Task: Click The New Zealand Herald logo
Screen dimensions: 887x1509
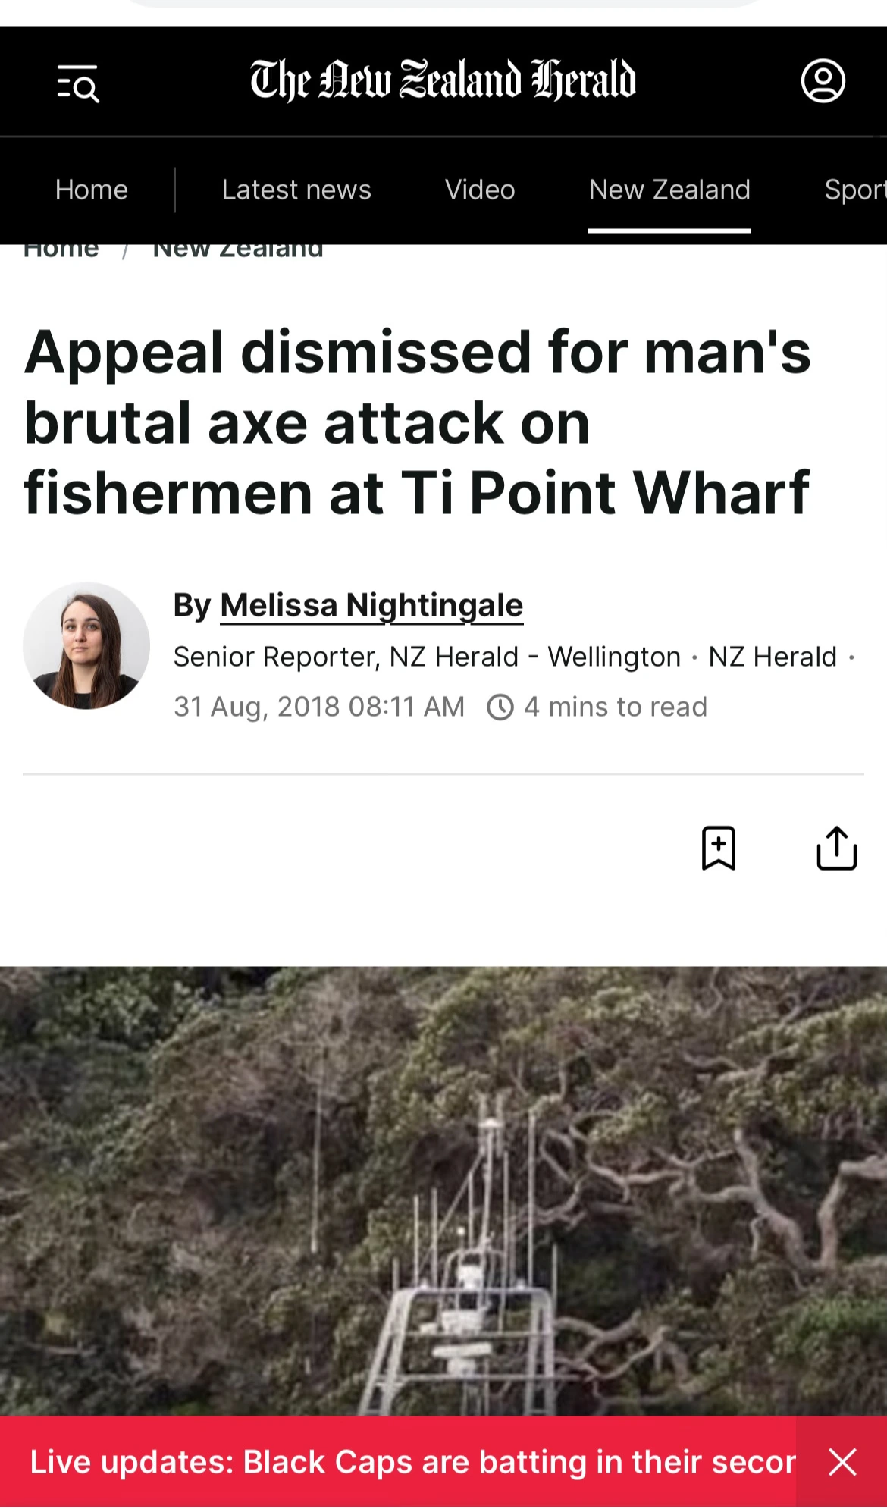Action: (443, 80)
